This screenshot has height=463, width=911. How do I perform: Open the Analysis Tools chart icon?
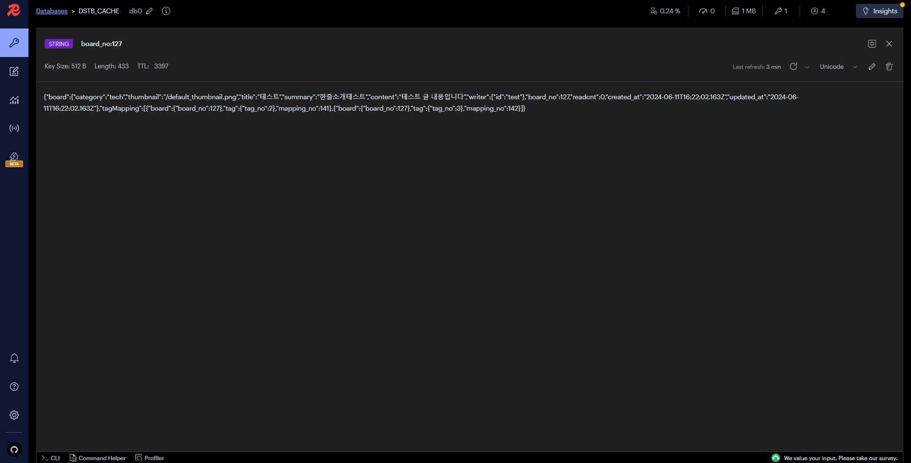[x=14, y=100]
